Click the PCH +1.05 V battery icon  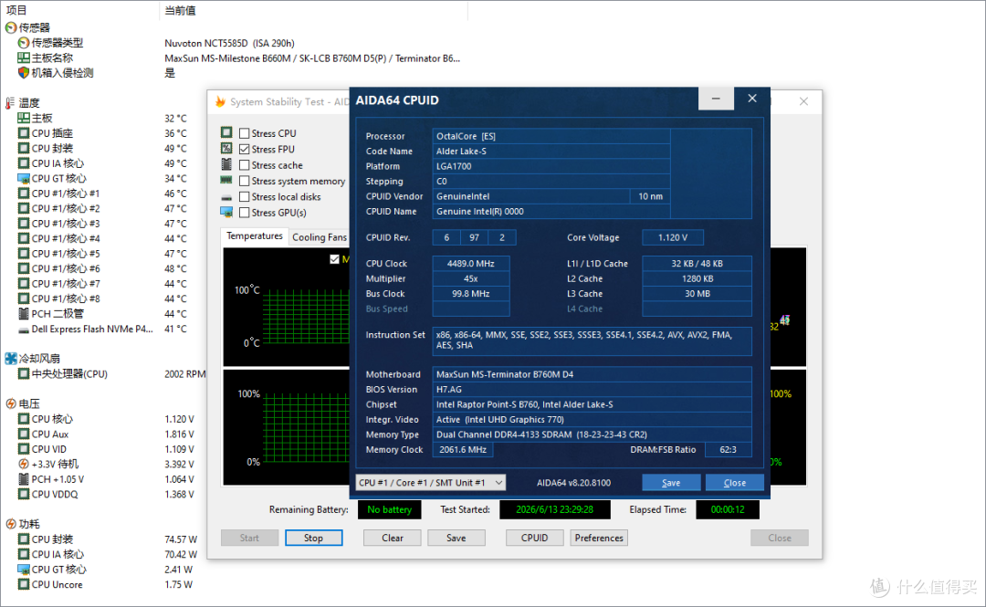(24, 479)
